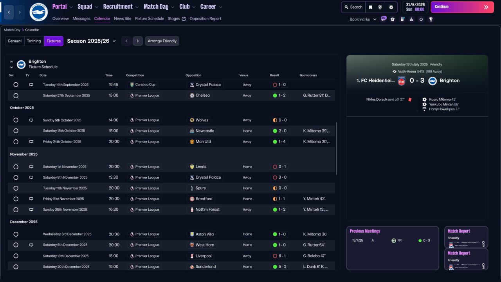Select the radio button for Liverpool fixture
This screenshot has height=282, width=501.
pos(16,256)
